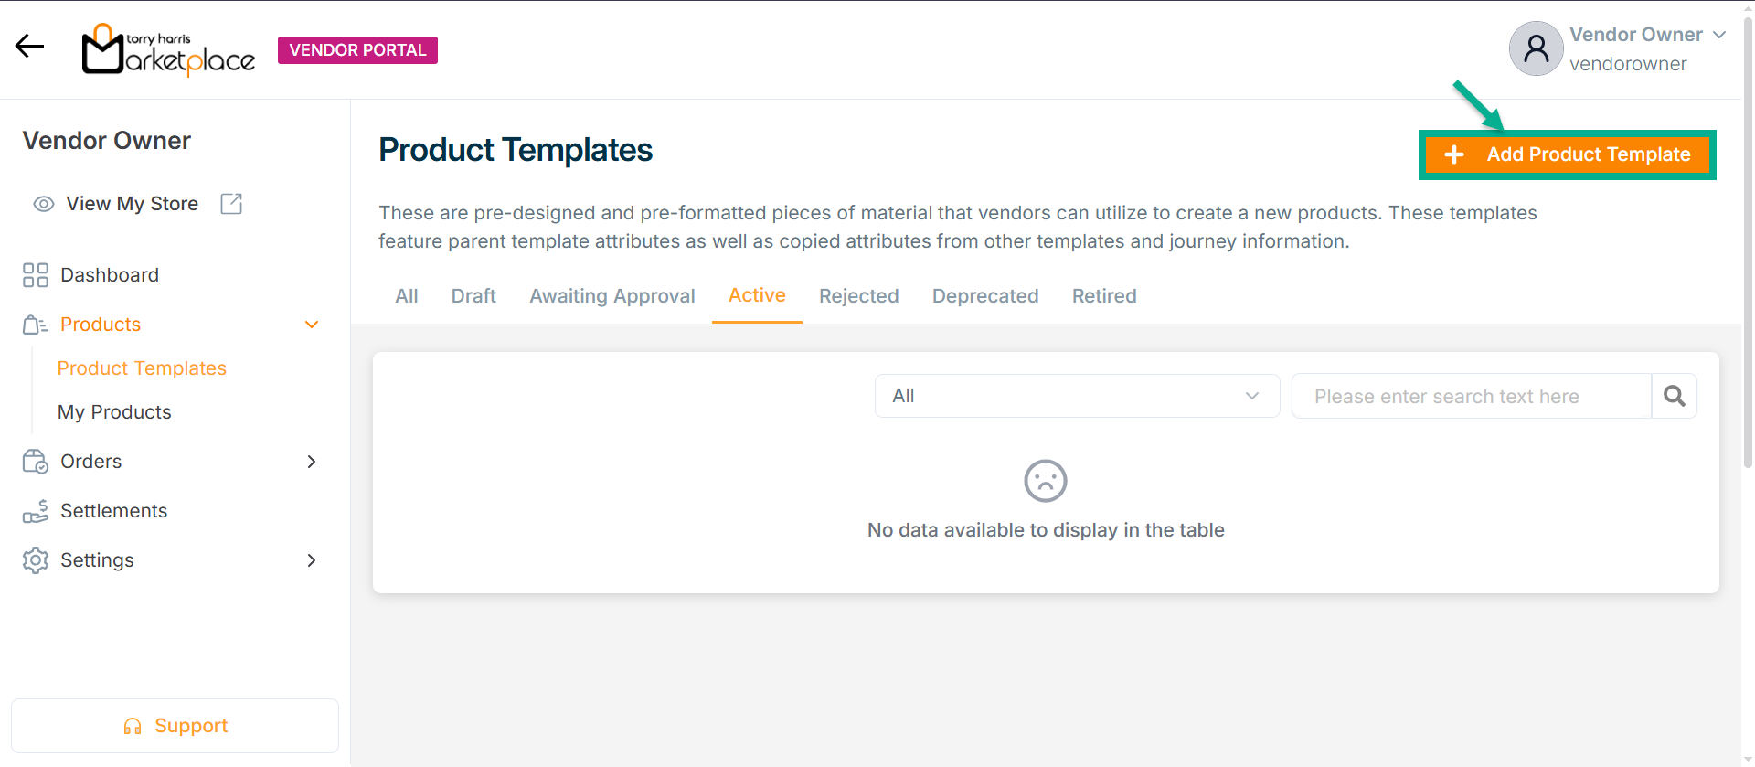Open Vendor Owner account menu chevron
The width and height of the screenshot is (1755, 767).
1719,35
